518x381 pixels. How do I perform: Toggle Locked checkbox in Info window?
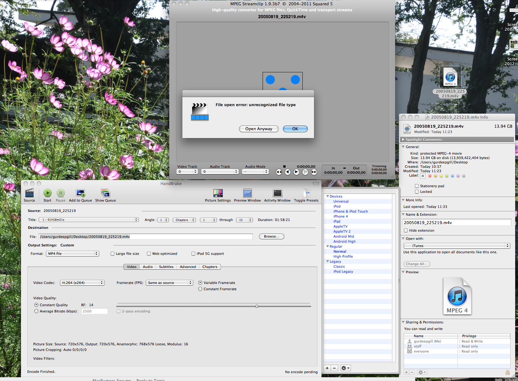[x=417, y=192]
